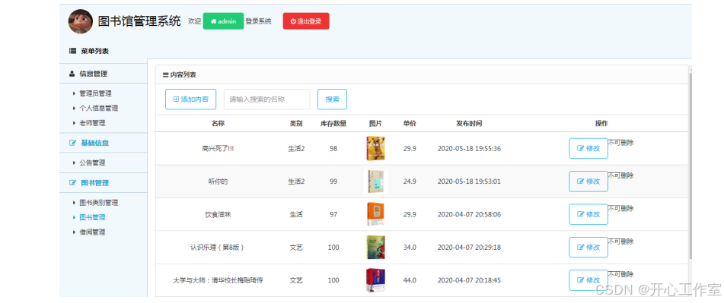This screenshot has width=724, height=303.
Task: Click the price 24.9
Action: (410, 181)
